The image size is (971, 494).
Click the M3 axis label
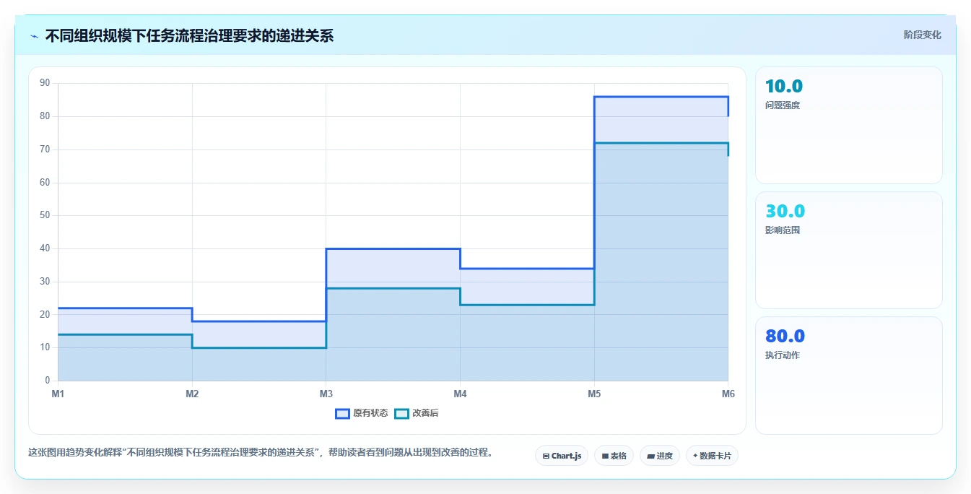point(326,394)
